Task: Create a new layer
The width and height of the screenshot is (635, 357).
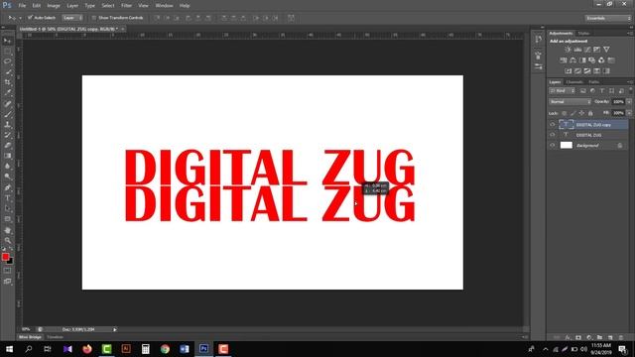Action: (610, 337)
